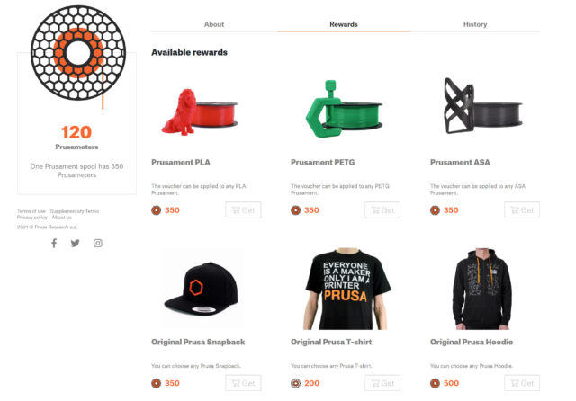Click the Prusameter coin icon under Prusament PLA
This screenshot has height=401, width=576.
tap(156, 210)
